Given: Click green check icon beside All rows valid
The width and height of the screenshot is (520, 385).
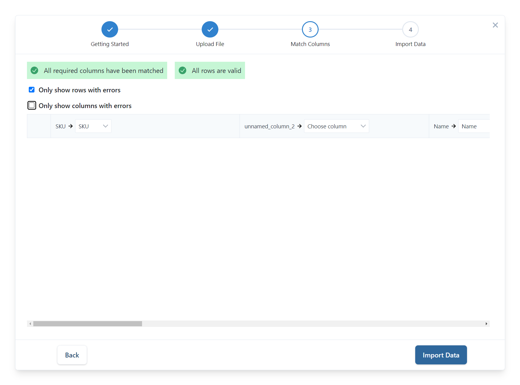Looking at the screenshot, I should tap(183, 71).
